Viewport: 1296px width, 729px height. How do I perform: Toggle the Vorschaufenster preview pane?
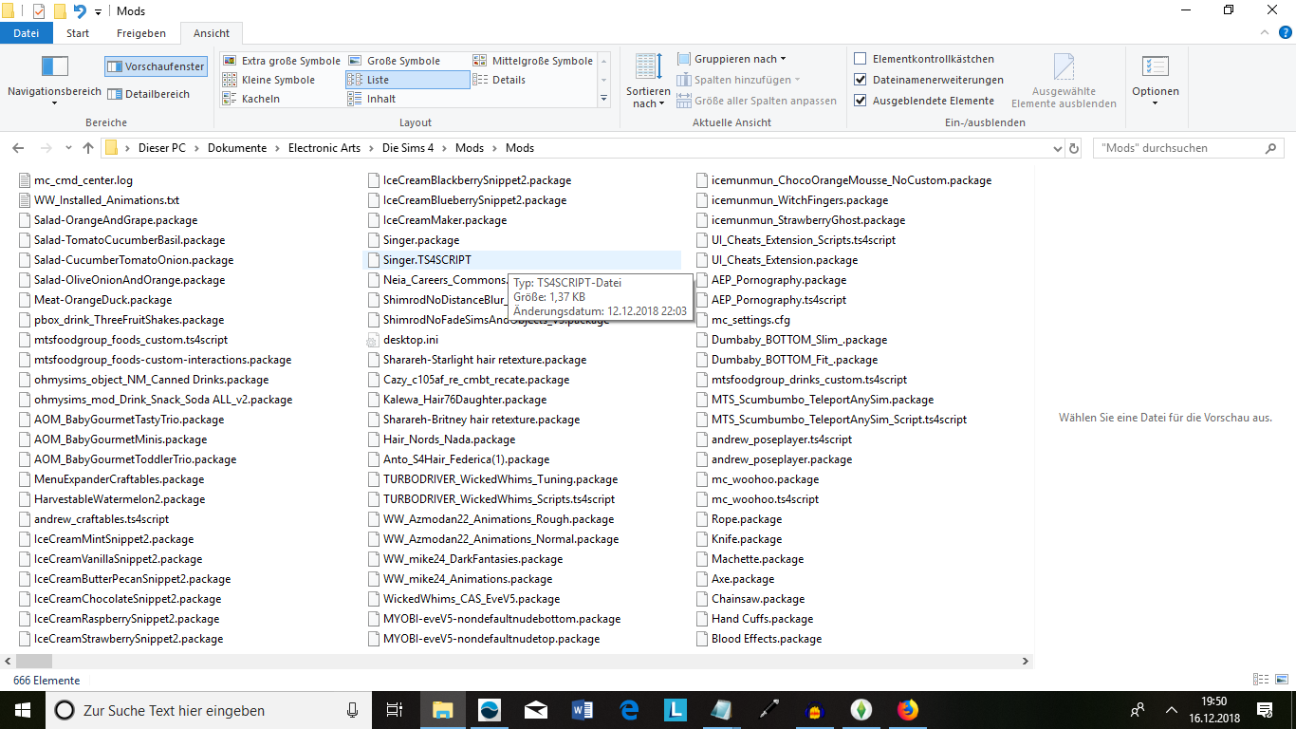[x=156, y=66]
